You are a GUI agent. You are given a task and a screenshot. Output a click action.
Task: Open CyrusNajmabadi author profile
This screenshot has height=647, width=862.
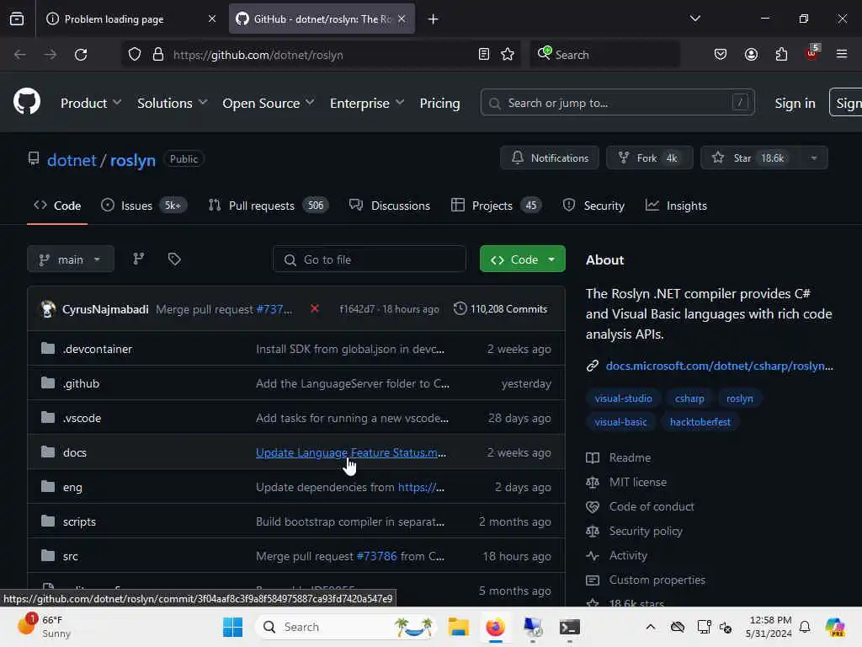[x=105, y=309]
